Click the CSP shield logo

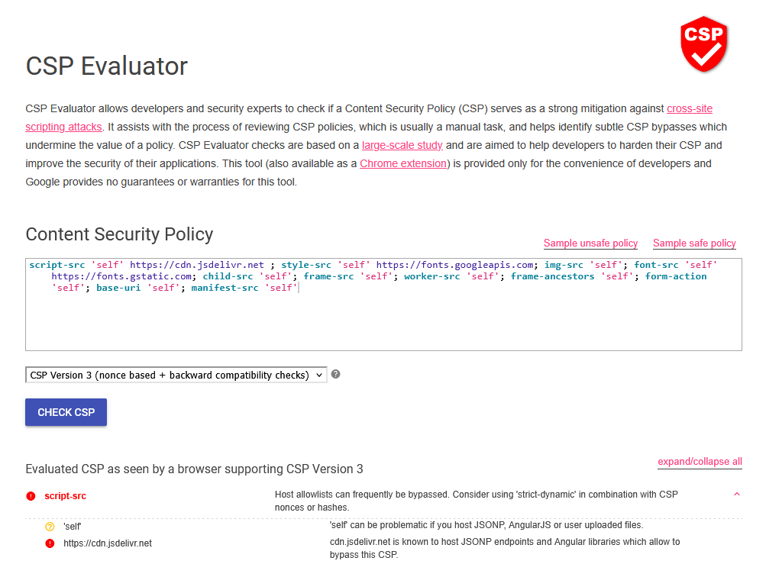pos(703,44)
